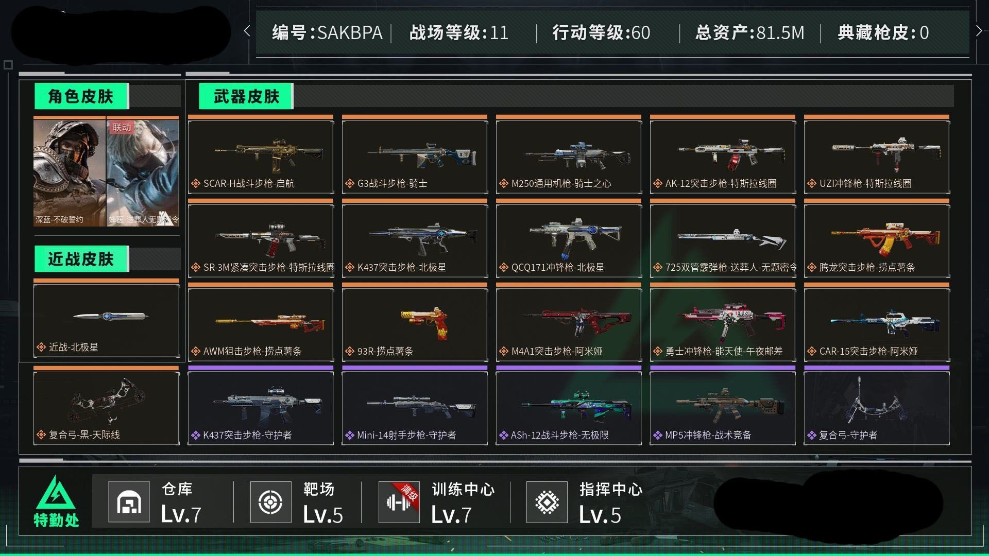The image size is (989, 556).
Task: Switch to the 角色皮肤 tab
Action: coord(81,96)
